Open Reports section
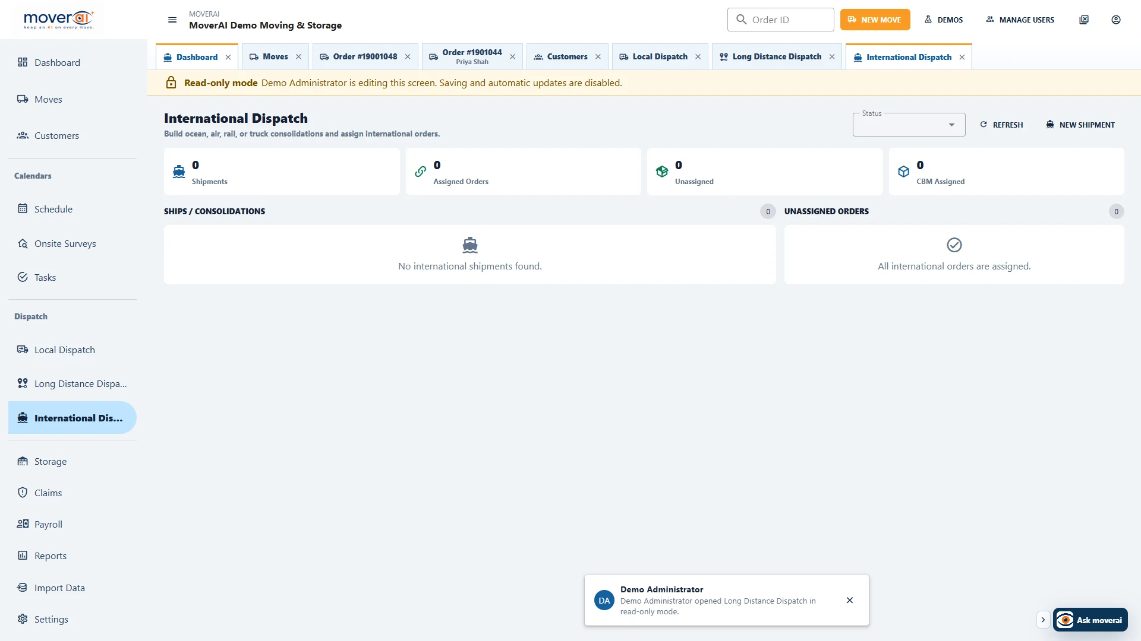 73,556
